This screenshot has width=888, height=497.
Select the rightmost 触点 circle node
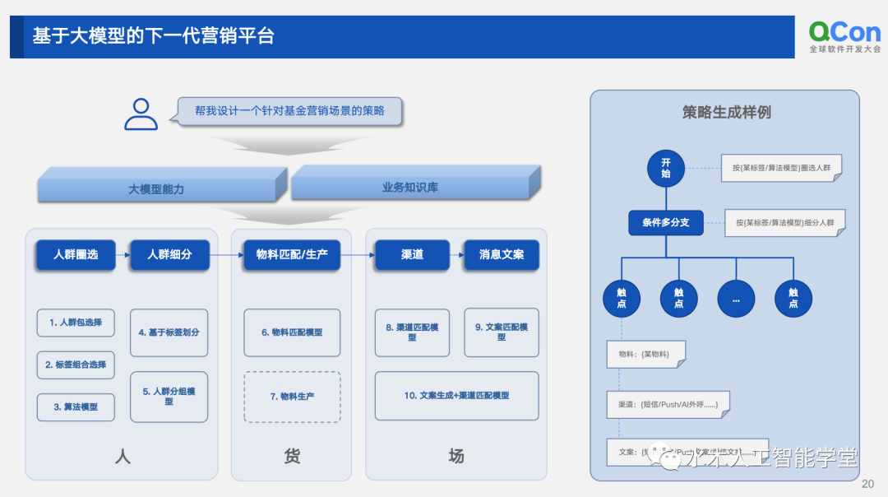click(x=793, y=299)
